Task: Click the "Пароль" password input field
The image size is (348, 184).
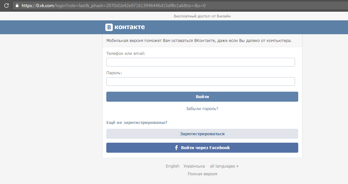Action: click(200, 82)
